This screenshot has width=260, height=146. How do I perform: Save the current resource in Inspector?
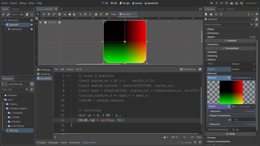(216, 15)
